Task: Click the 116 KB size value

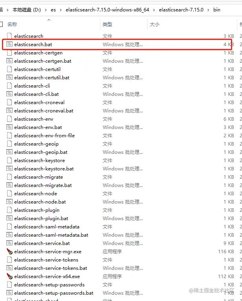Action: point(226,251)
